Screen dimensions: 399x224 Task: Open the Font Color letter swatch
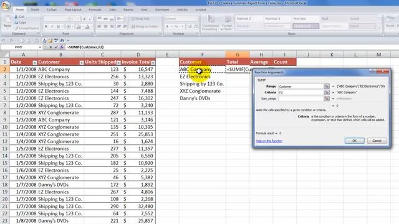(x=87, y=26)
